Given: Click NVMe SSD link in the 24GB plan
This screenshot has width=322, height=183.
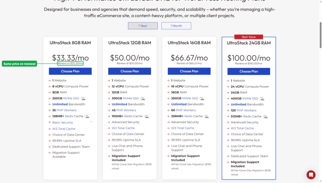Looking at the screenshot, I should 250,99.
